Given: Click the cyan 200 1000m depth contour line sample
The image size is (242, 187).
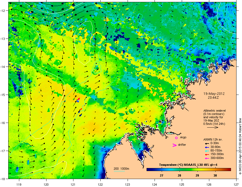Looking at the screenshot, I should point(119,171).
